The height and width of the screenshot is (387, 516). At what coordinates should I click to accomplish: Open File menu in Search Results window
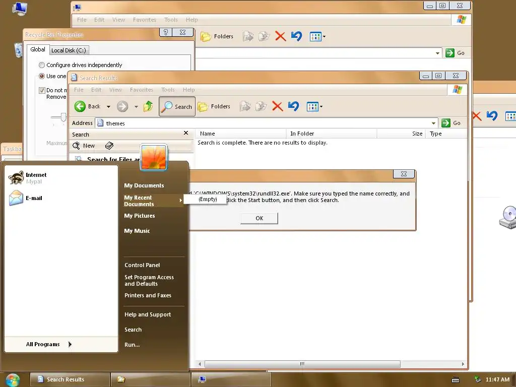point(79,90)
